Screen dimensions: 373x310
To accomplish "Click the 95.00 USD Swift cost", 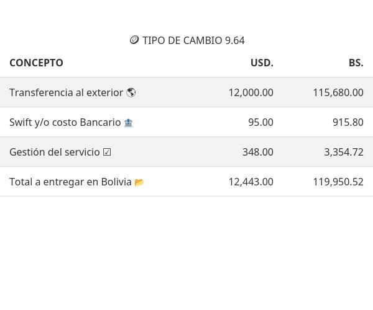I will (x=260, y=122).
